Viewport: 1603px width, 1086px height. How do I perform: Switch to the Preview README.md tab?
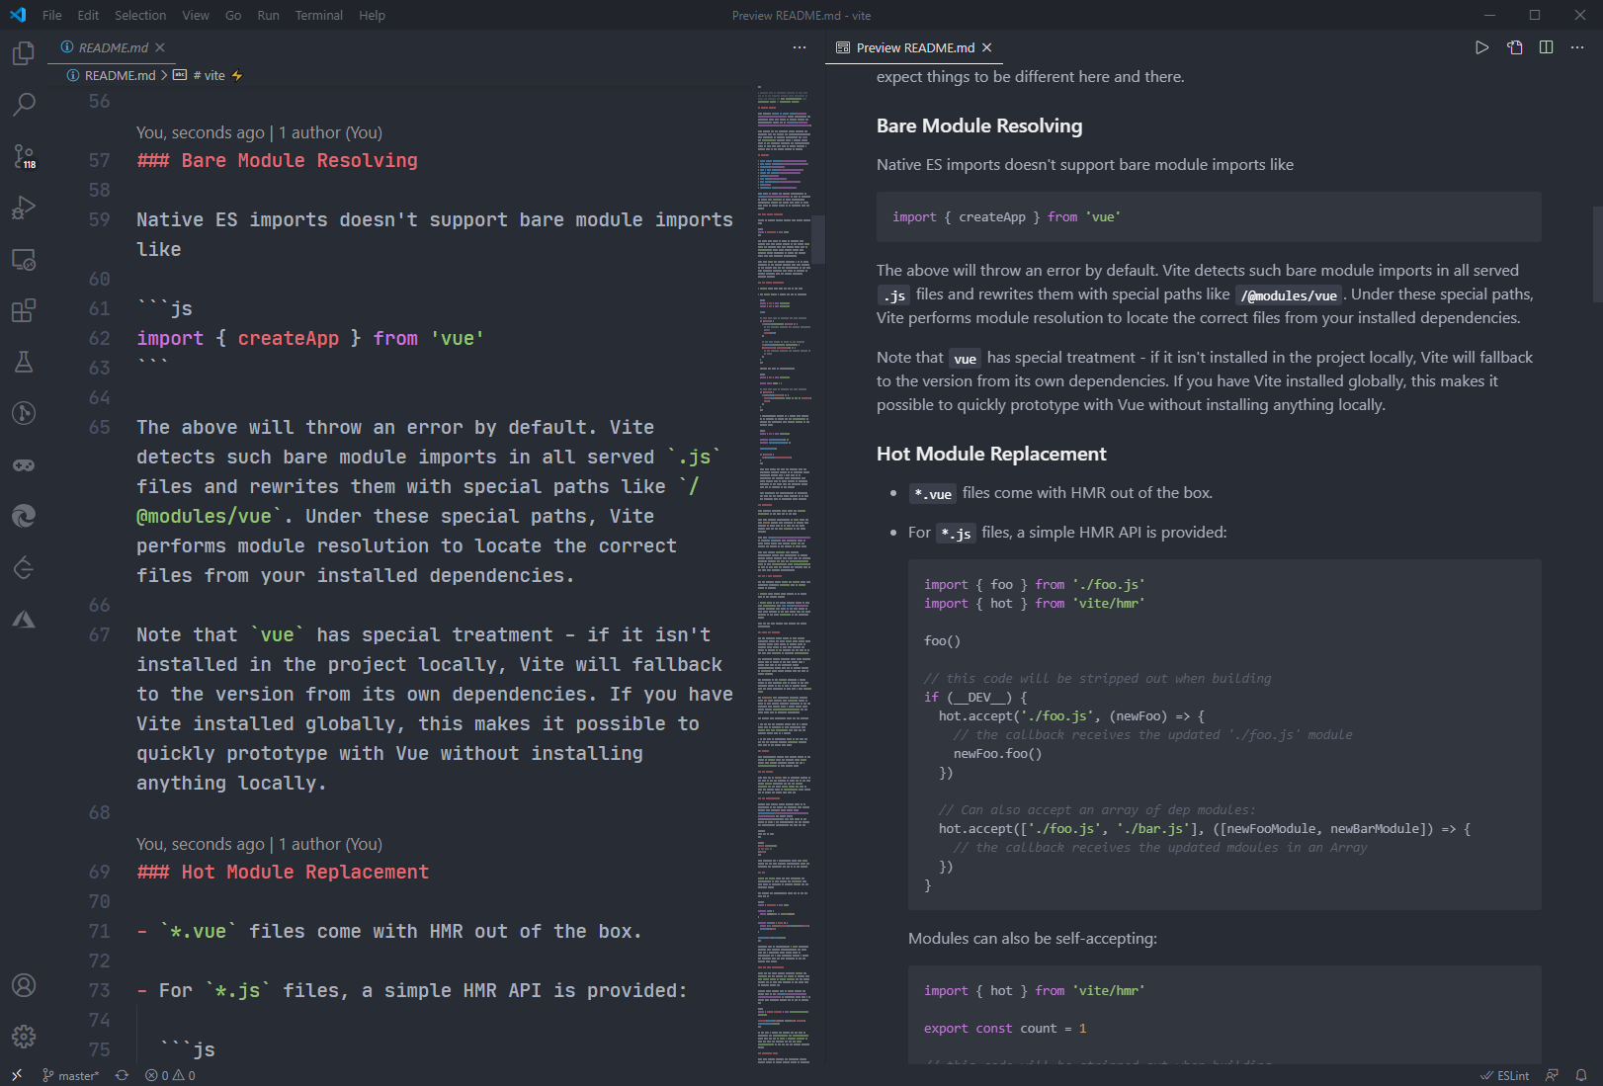(x=915, y=47)
